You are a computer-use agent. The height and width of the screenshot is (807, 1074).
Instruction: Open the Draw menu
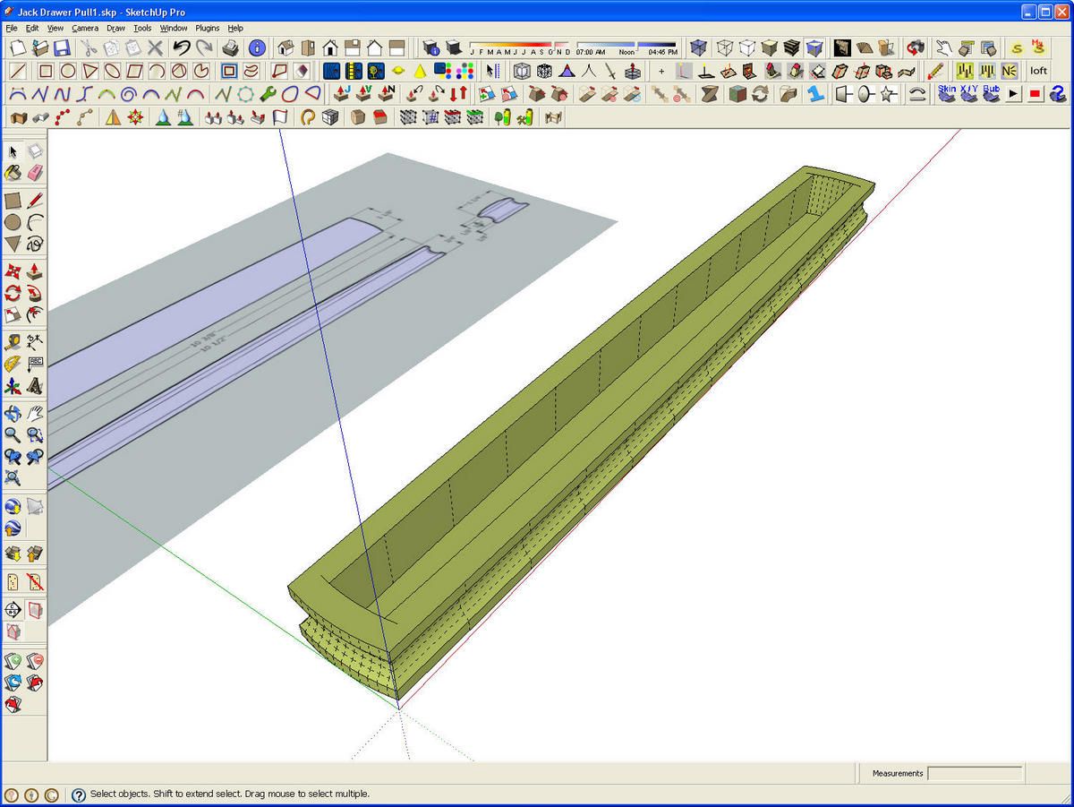115,28
